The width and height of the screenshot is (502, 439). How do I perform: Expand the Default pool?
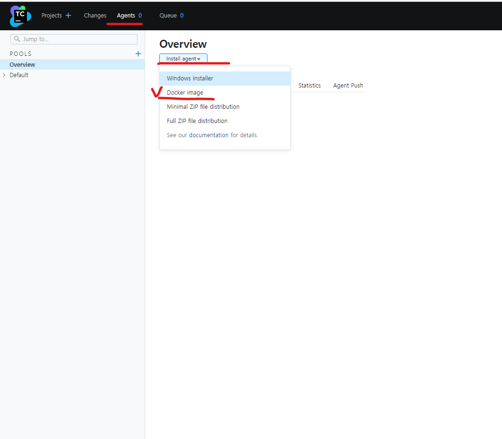point(4,75)
